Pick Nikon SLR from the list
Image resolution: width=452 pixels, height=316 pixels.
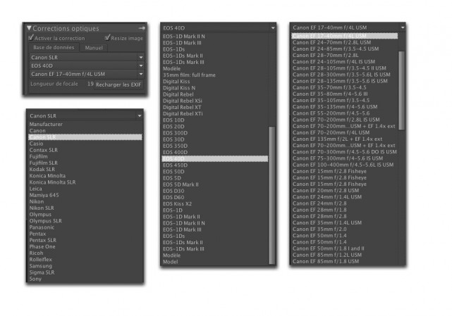pos(42,208)
